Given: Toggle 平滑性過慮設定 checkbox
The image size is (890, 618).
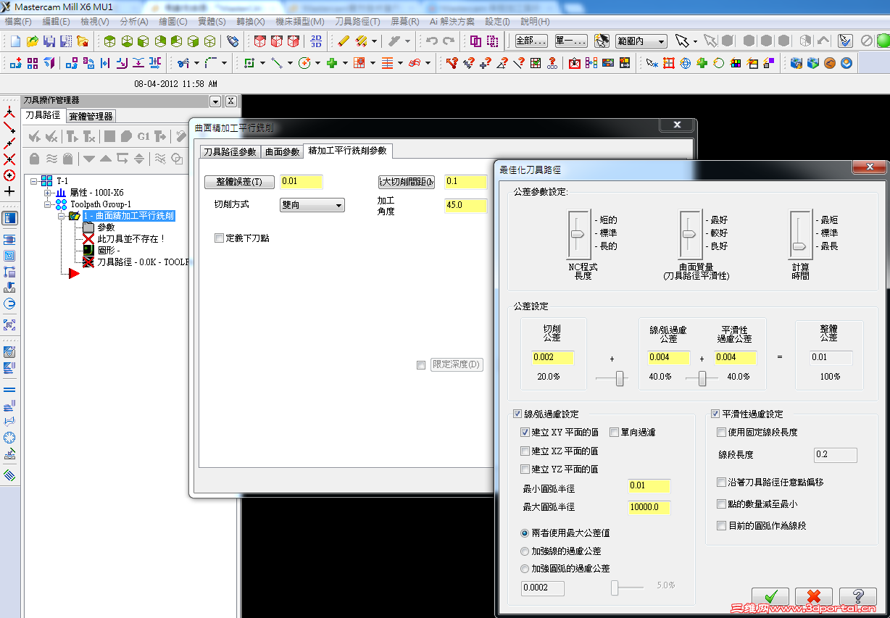Looking at the screenshot, I should click(715, 414).
